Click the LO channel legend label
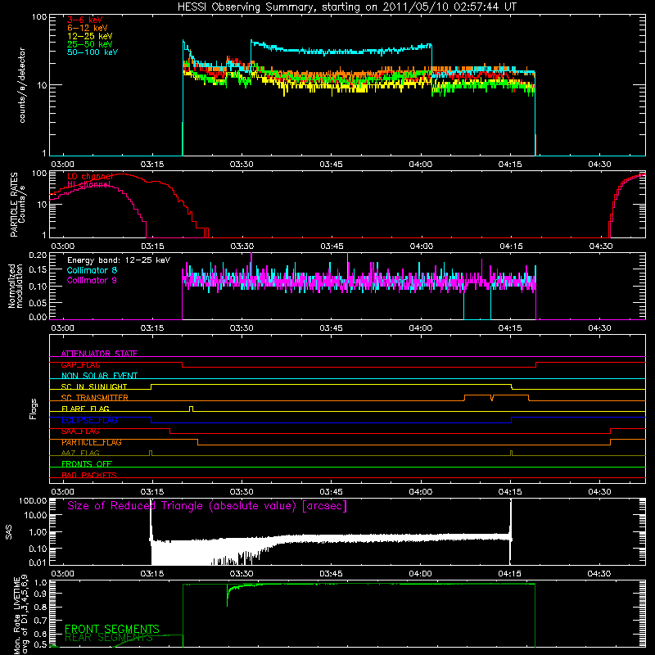Viewport: 655px width, 655px height. click(90, 176)
